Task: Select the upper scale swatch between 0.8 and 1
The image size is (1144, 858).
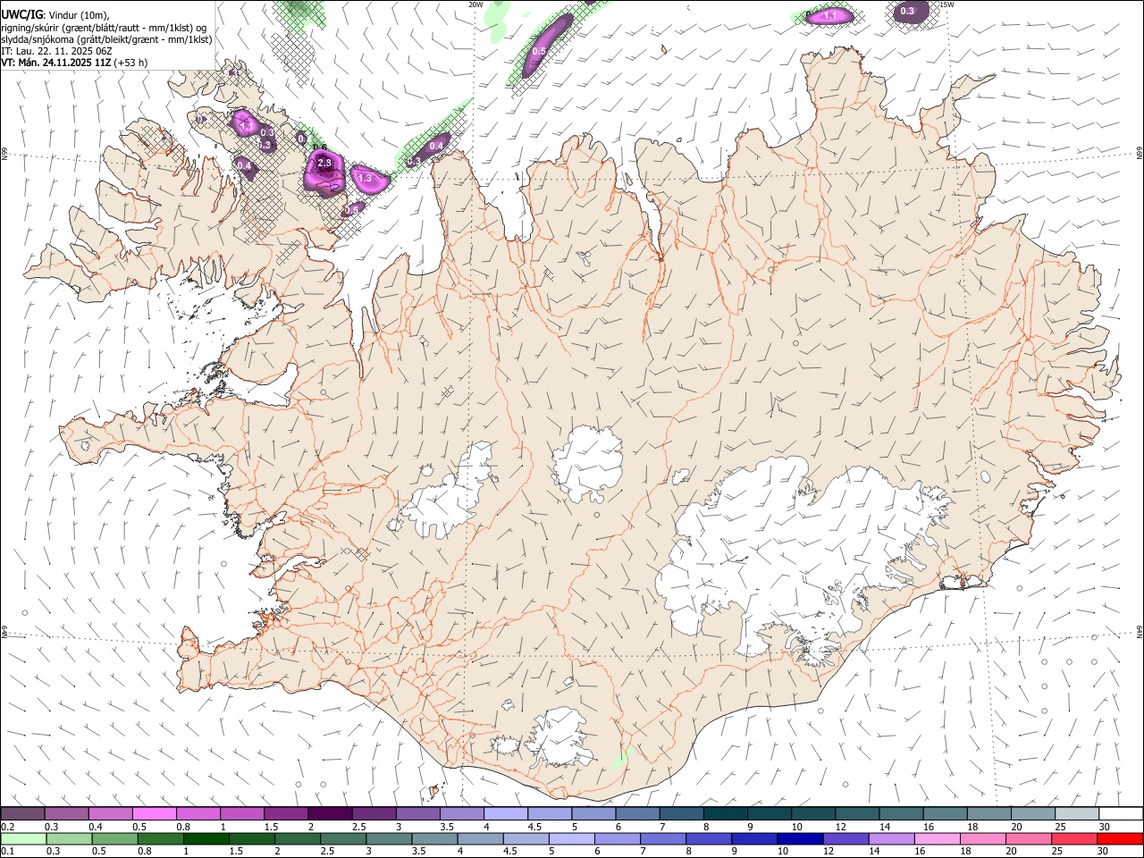Action: [x=198, y=813]
